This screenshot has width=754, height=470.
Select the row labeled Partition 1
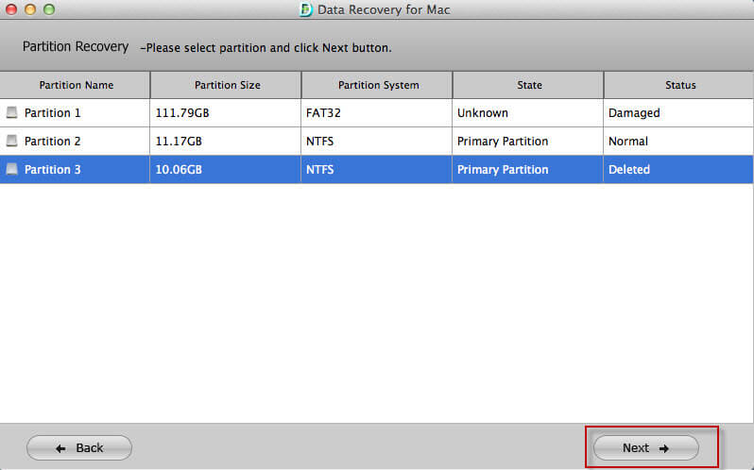[376, 113]
